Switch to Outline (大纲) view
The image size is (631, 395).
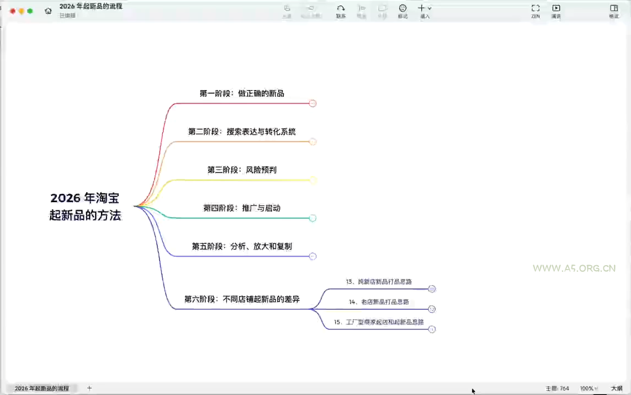(x=617, y=388)
